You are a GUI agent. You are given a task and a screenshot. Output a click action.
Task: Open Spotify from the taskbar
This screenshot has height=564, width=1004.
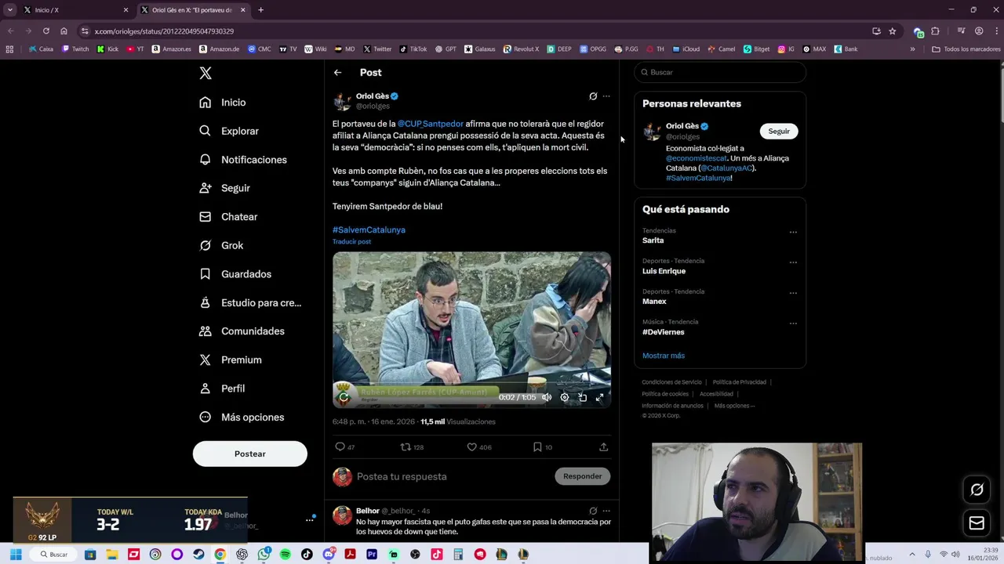pyautogui.click(x=285, y=555)
